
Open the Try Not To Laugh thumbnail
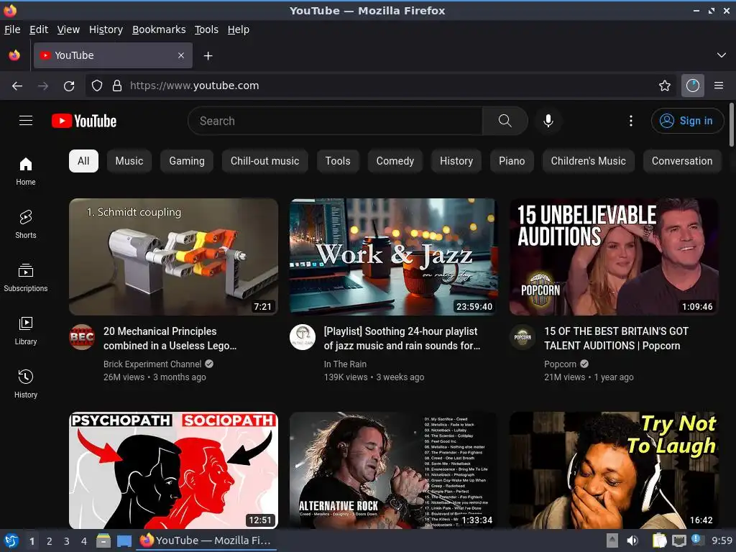tap(614, 470)
